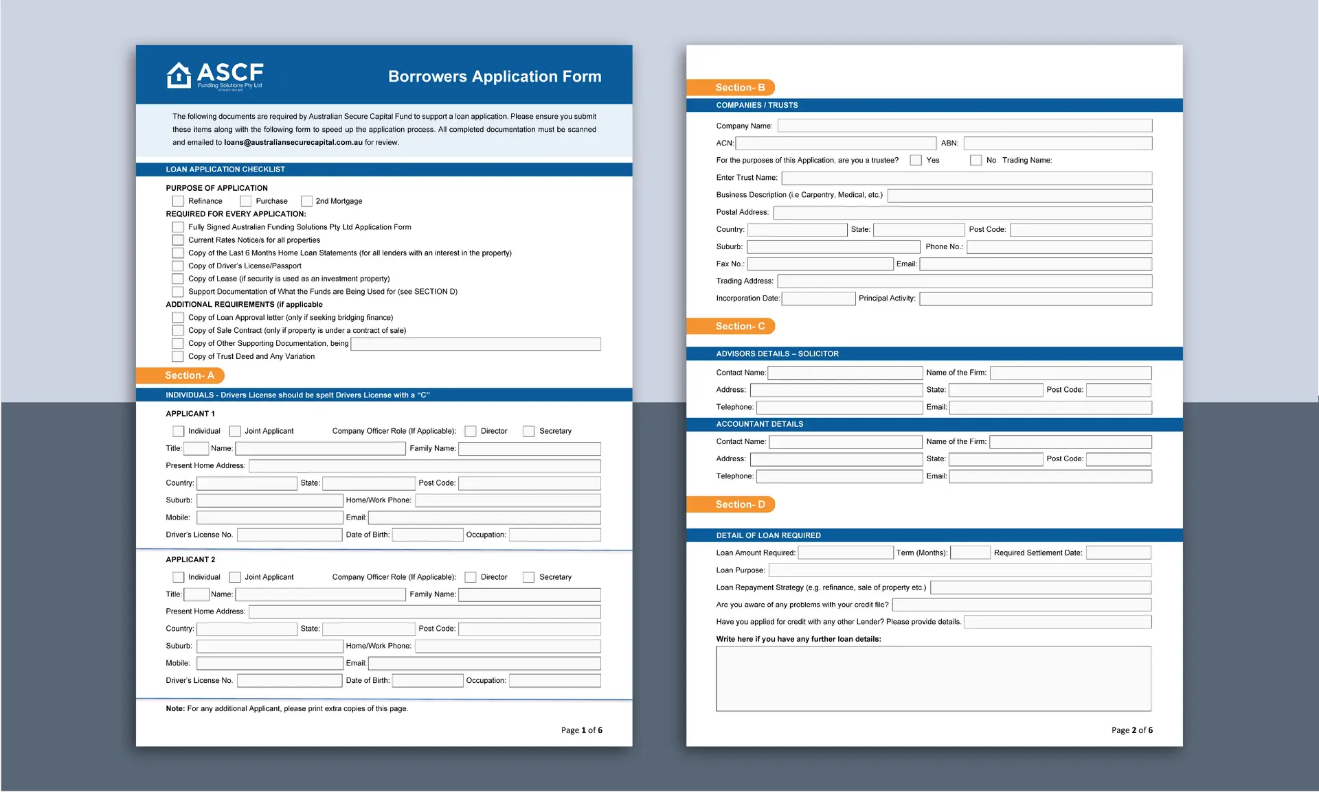Image resolution: width=1319 pixels, height=792 pixels.
Task: Click Applicant 1 Email input field
Action: pos(484,517)
